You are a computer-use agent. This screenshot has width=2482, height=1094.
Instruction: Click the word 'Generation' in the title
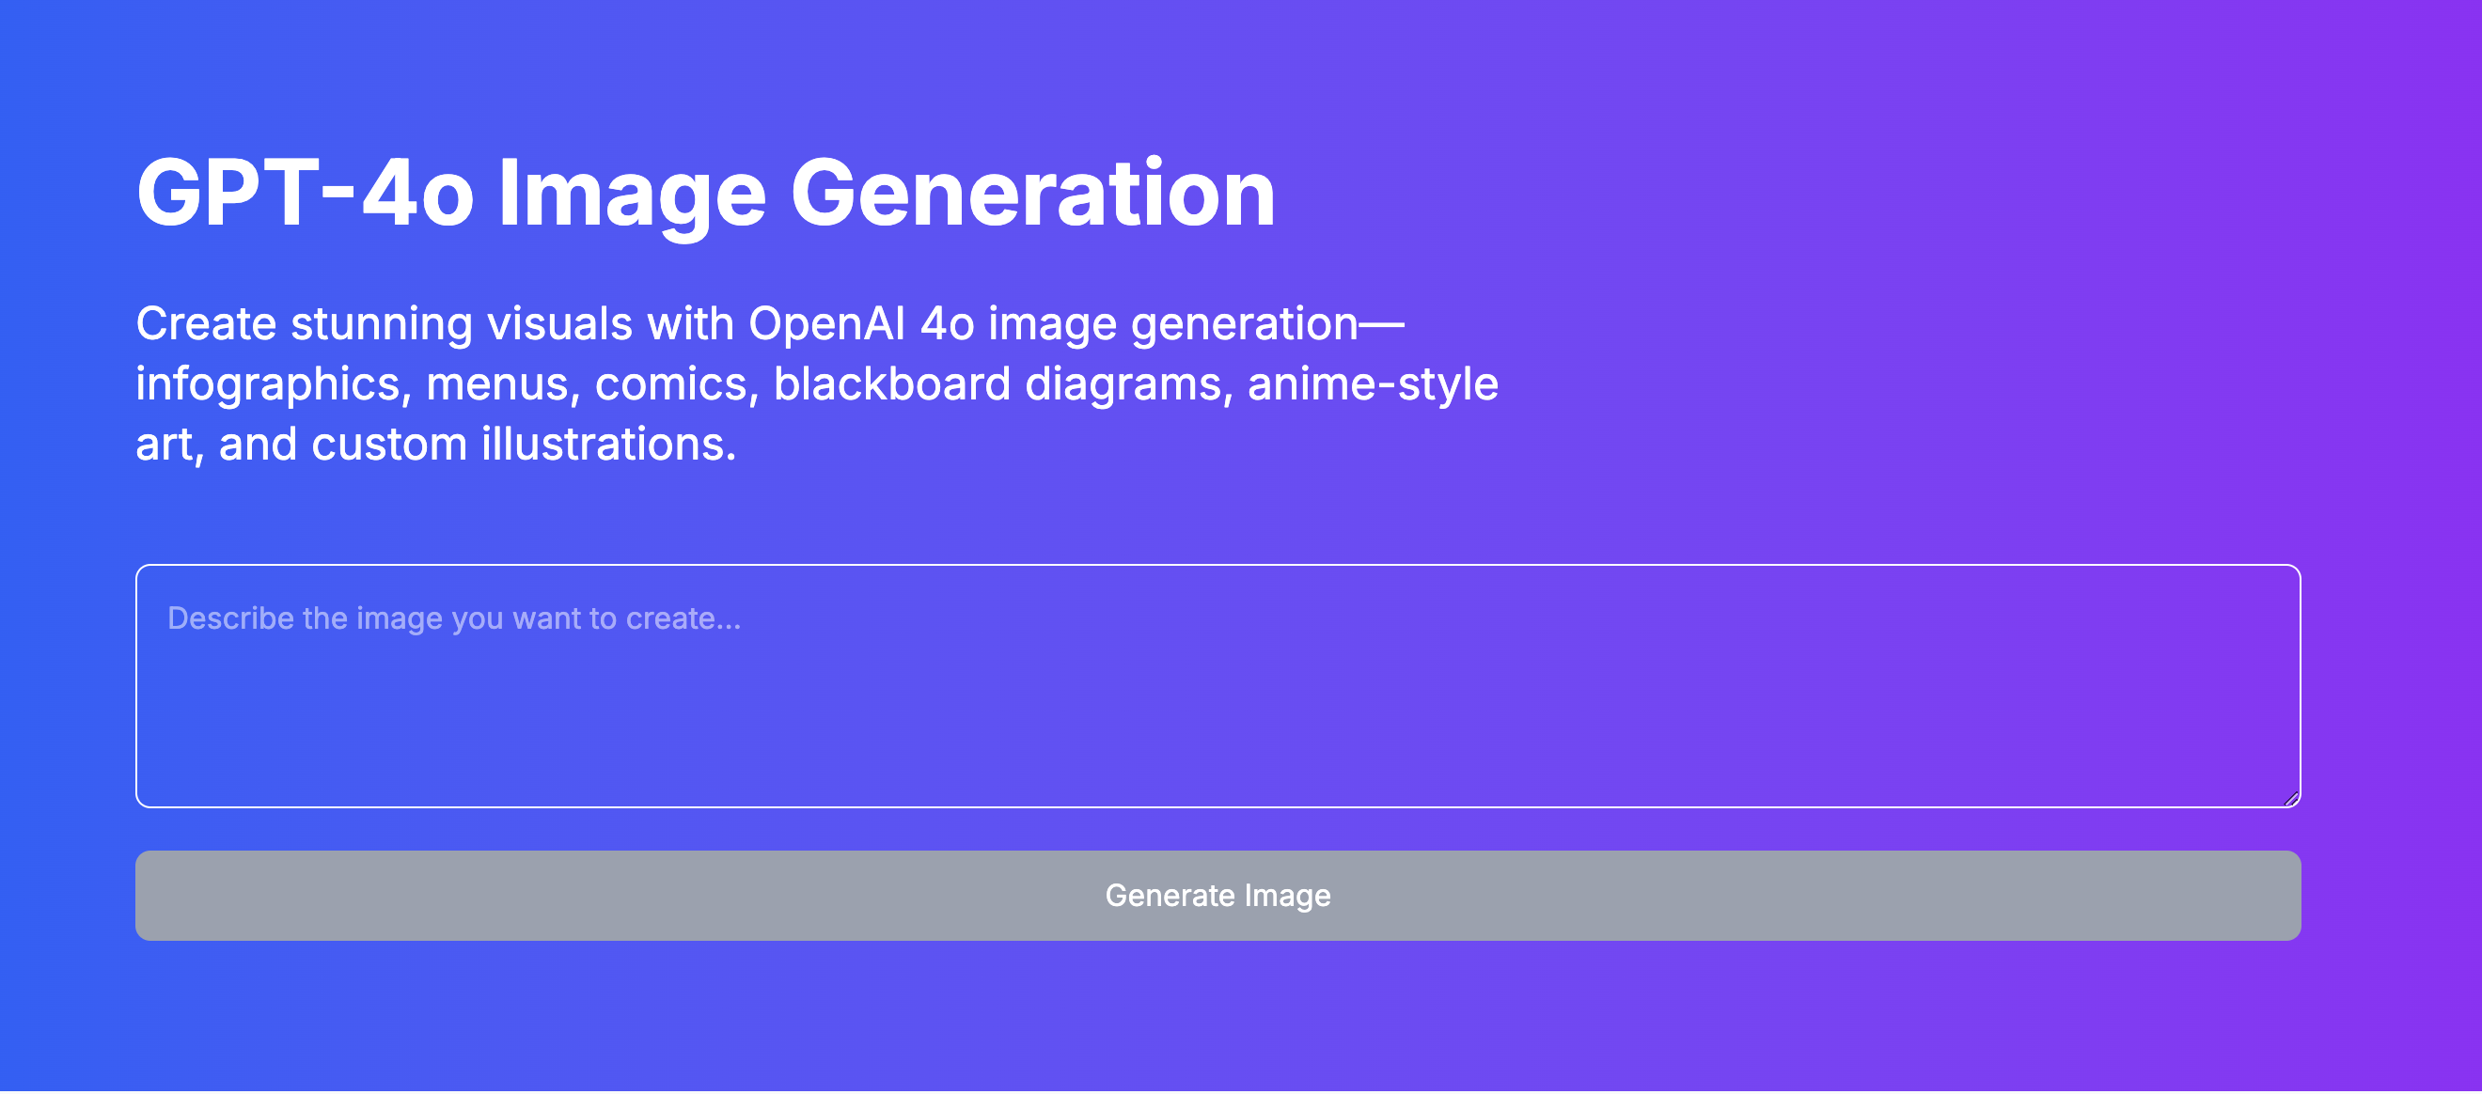click(x=1033, y=194)
